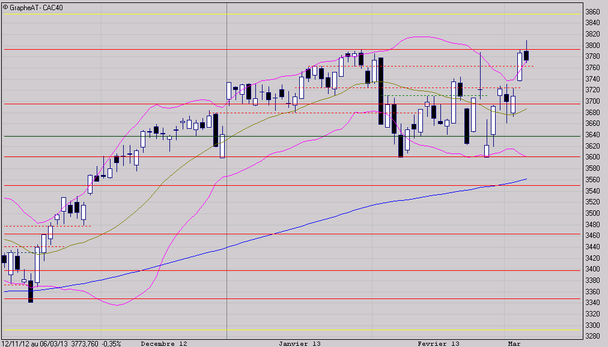Click the 3440 price scale label
The width and height of the screenshot is (608, 347).
click(592, 246)
